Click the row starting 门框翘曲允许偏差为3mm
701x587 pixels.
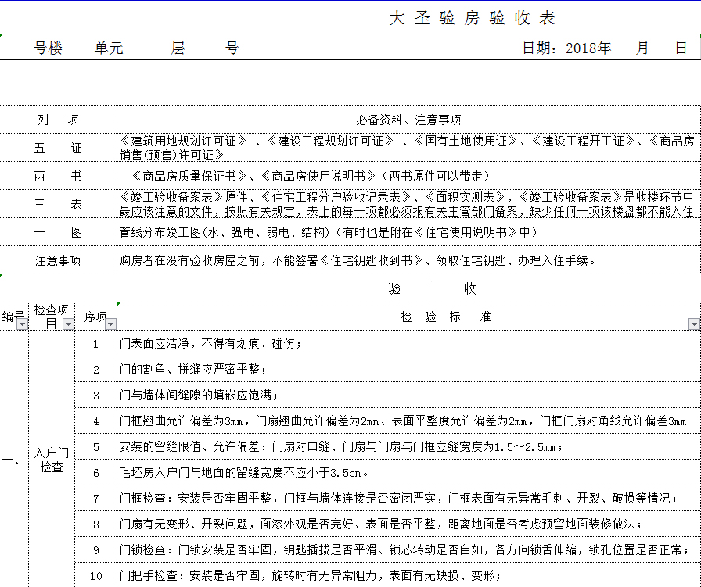pyautogui.click(x=408, y=421)
